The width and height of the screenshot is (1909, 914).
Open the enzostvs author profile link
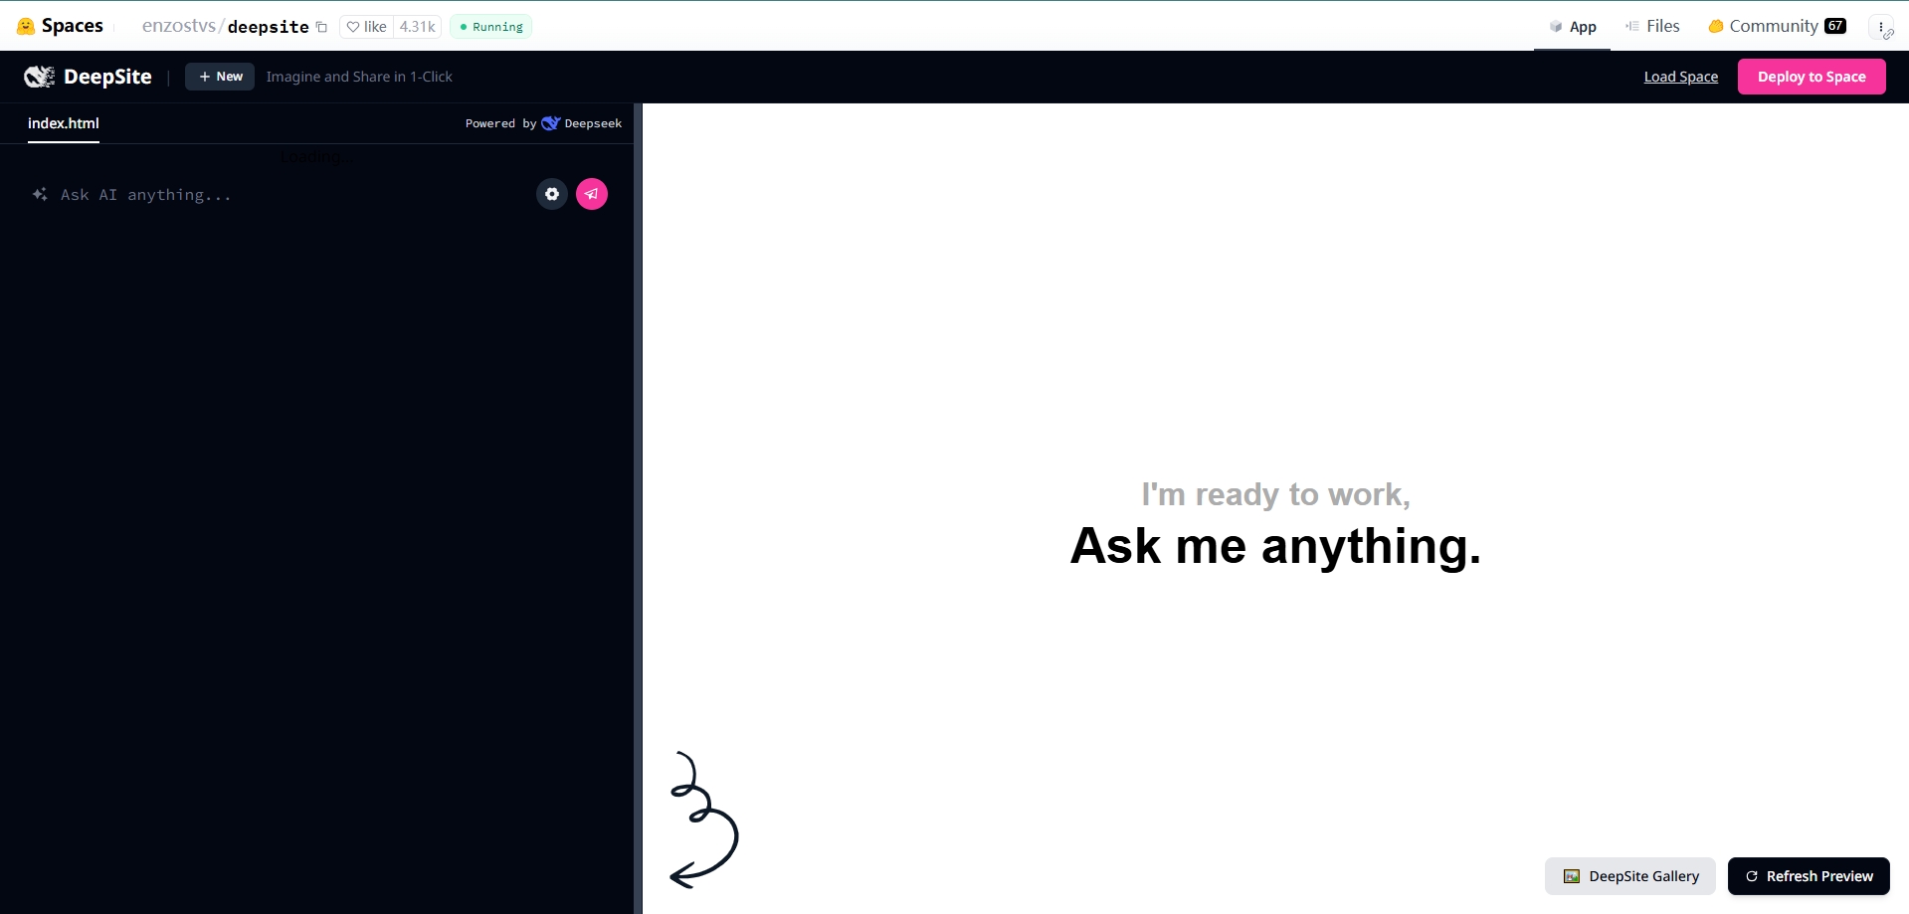tap(178, 27)
